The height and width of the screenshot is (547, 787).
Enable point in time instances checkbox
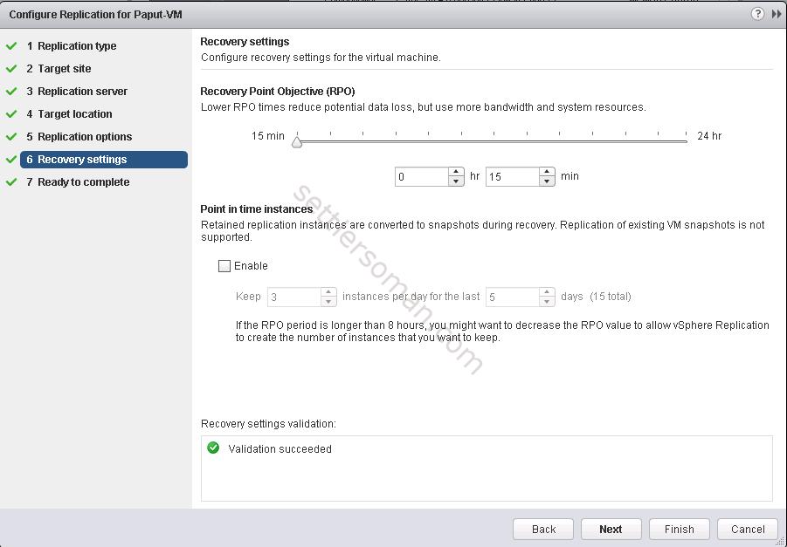pyautogui.click(x=224, y=266)
